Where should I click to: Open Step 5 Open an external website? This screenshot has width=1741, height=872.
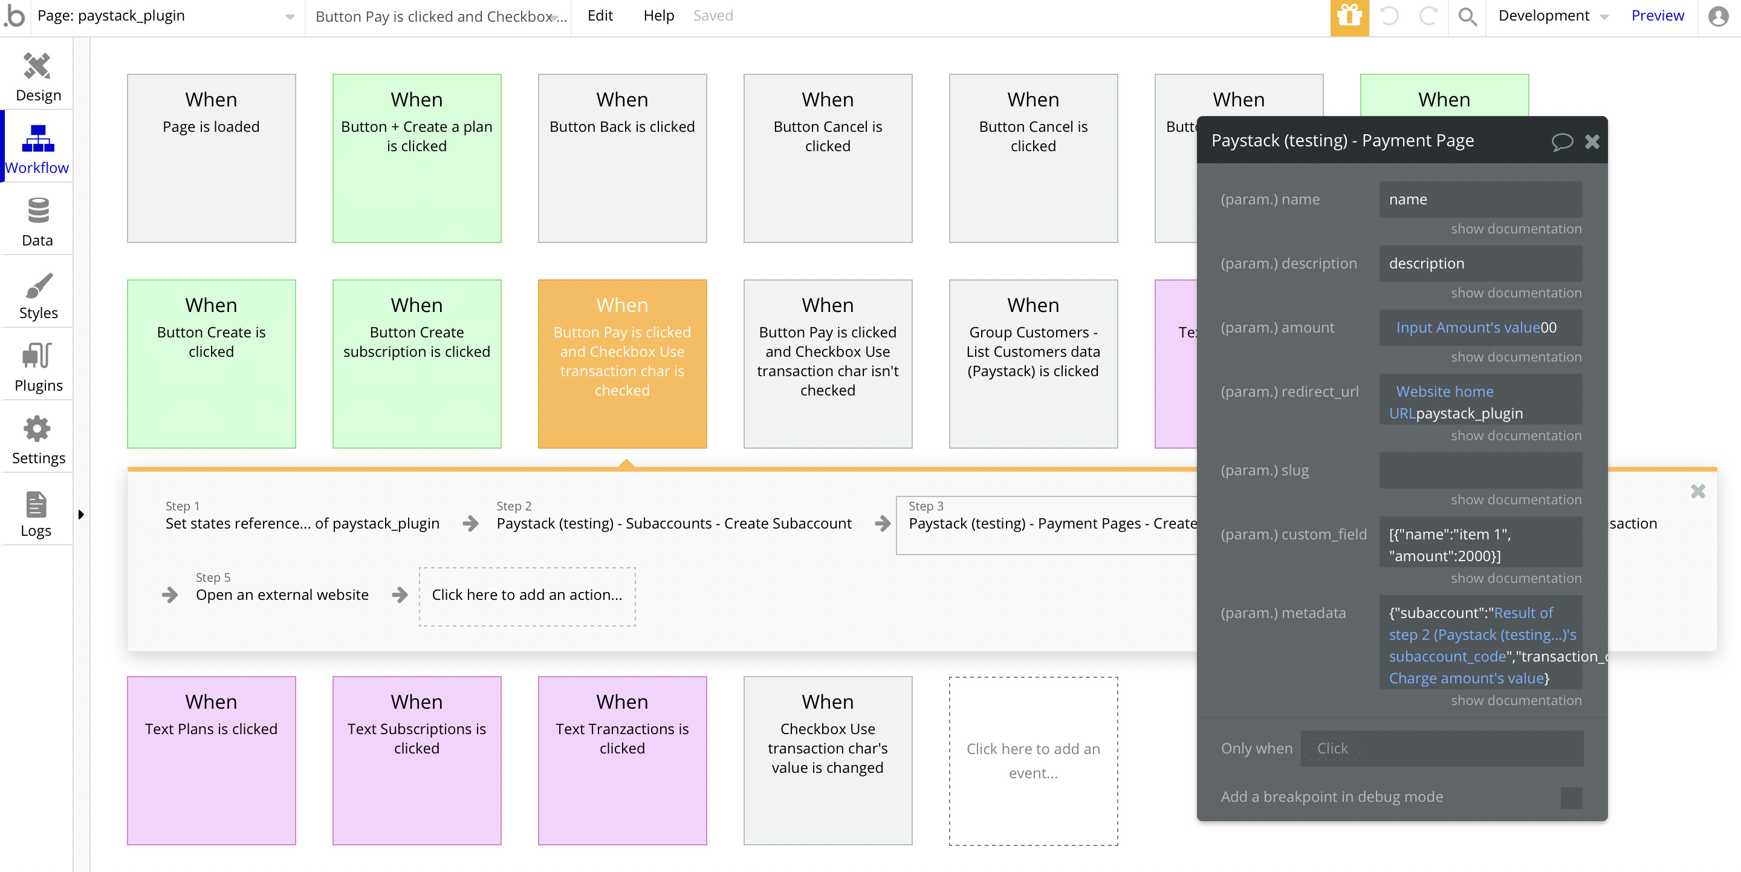pyautogui.click(x=282, y=587)
